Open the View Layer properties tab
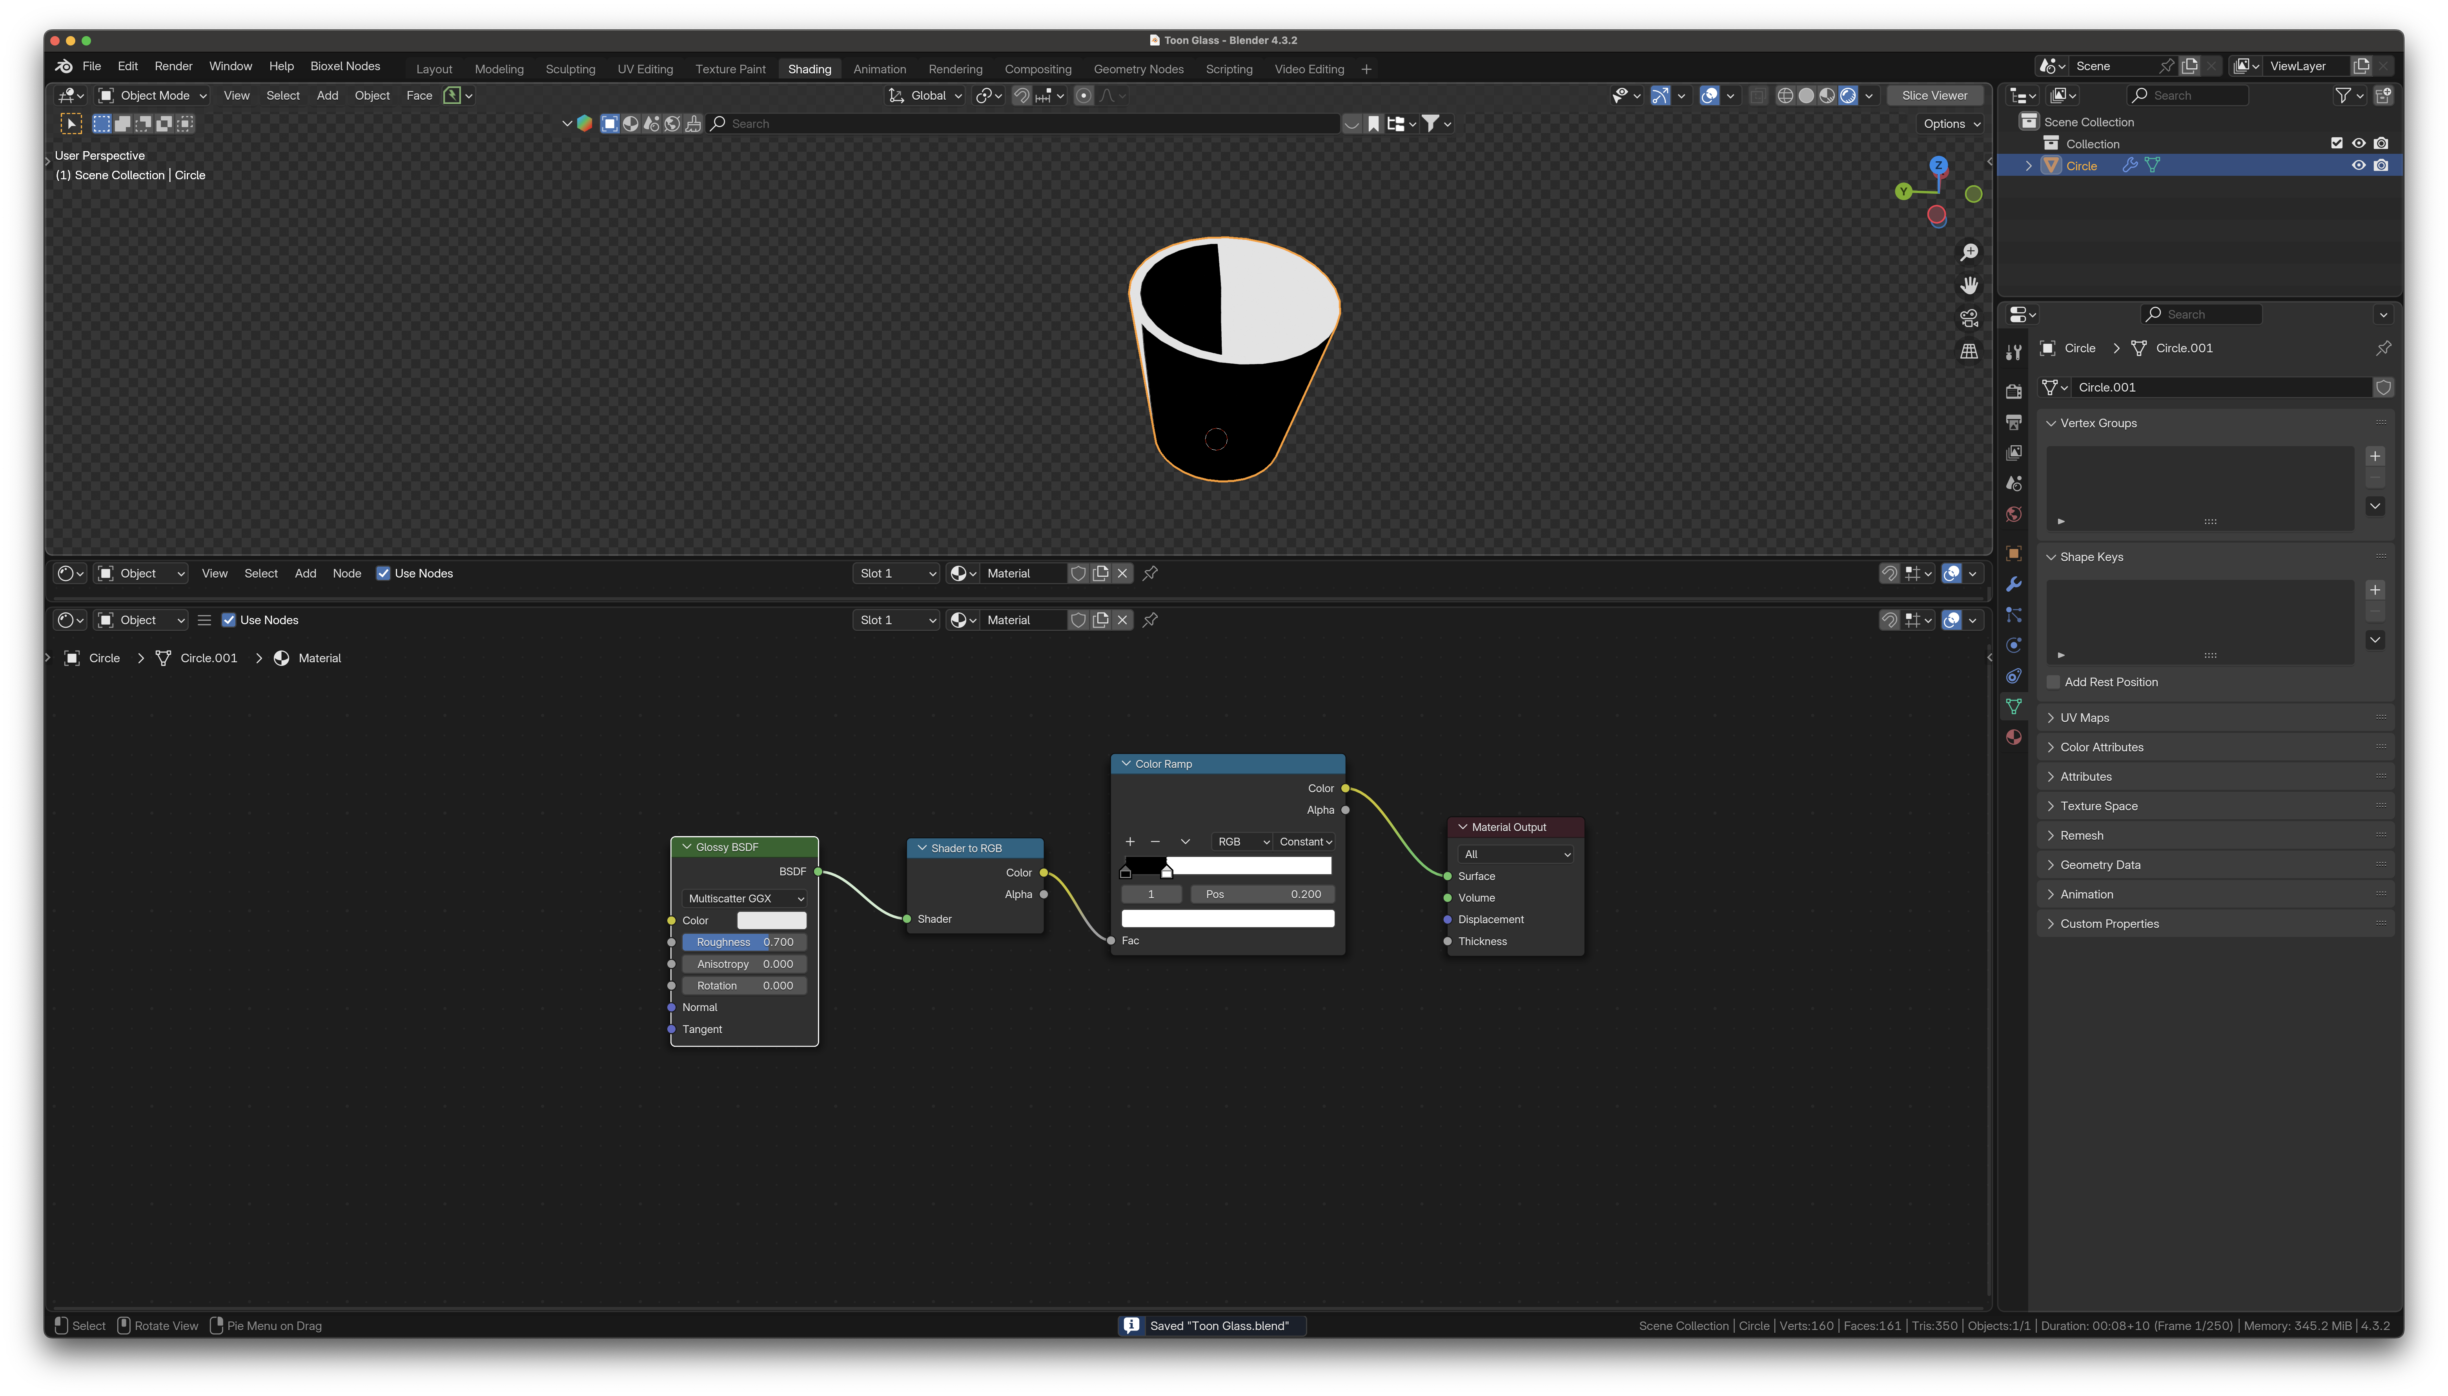2448x1396 pixels. (x=2014, y=452)
